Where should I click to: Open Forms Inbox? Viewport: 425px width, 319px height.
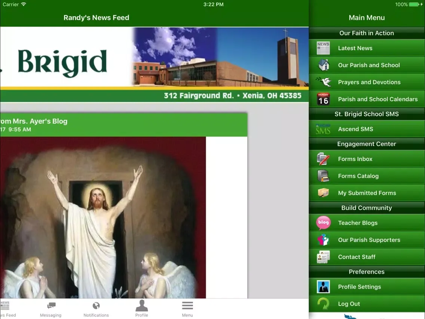pyautogui.click(x=367, y=159)
